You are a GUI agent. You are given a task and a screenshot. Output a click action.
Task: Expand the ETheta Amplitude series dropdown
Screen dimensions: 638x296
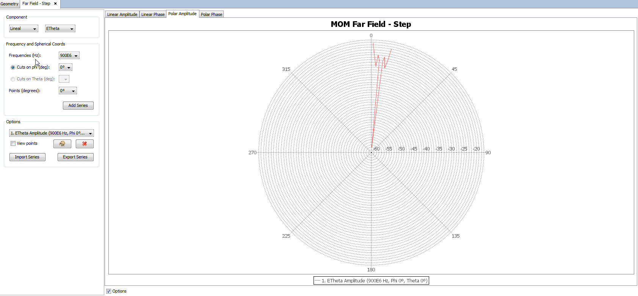point(51,133)
